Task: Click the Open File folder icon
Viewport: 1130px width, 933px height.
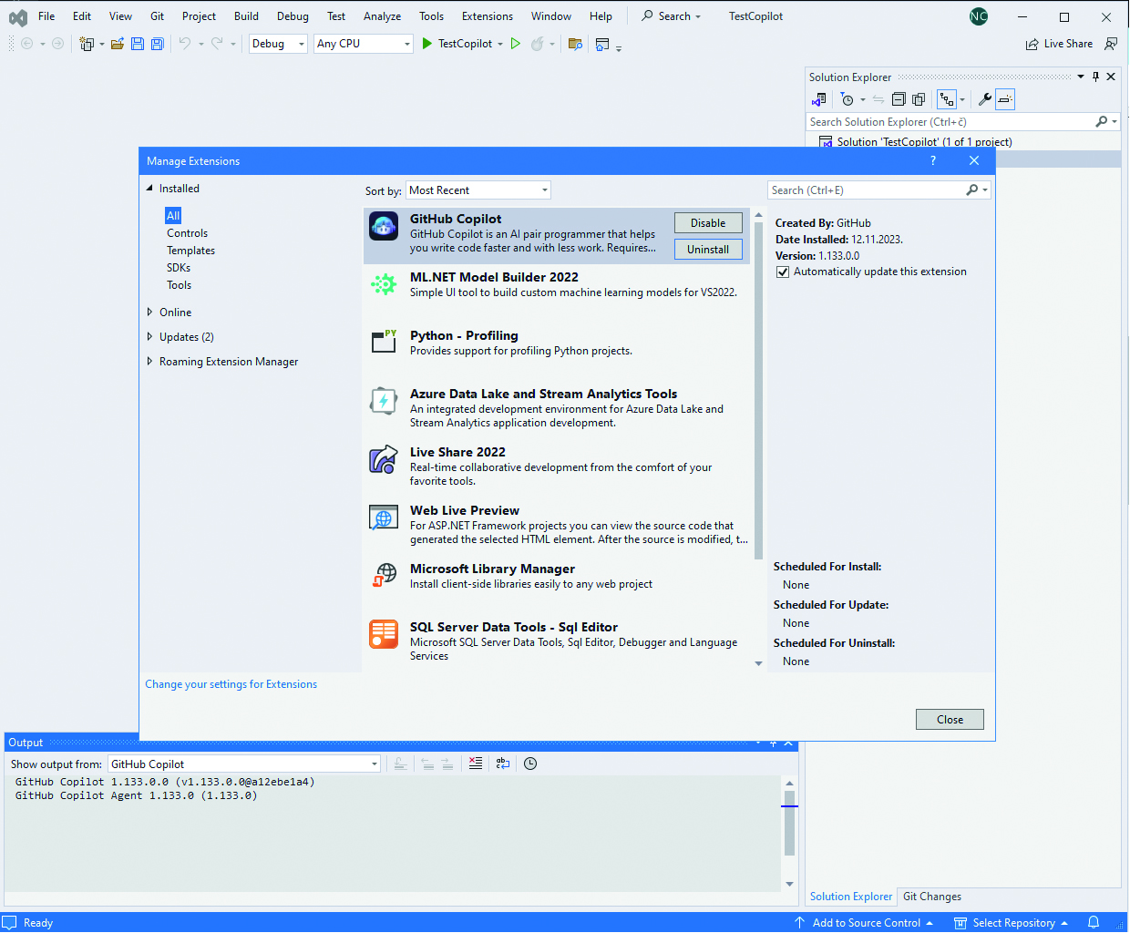Action: [x=118, y=44]
